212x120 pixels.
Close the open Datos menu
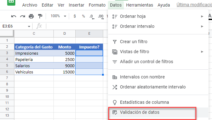116,5
